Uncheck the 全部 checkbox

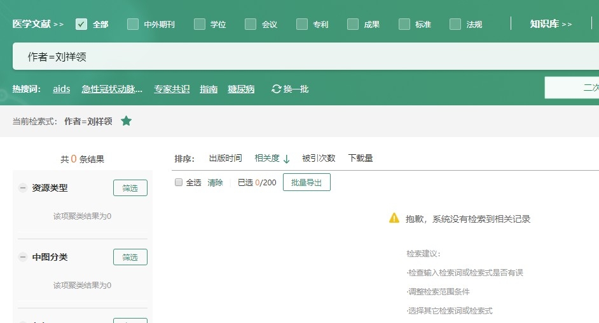point(81,24)
